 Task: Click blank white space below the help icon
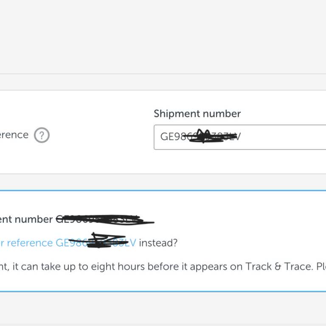coord(42,159)
